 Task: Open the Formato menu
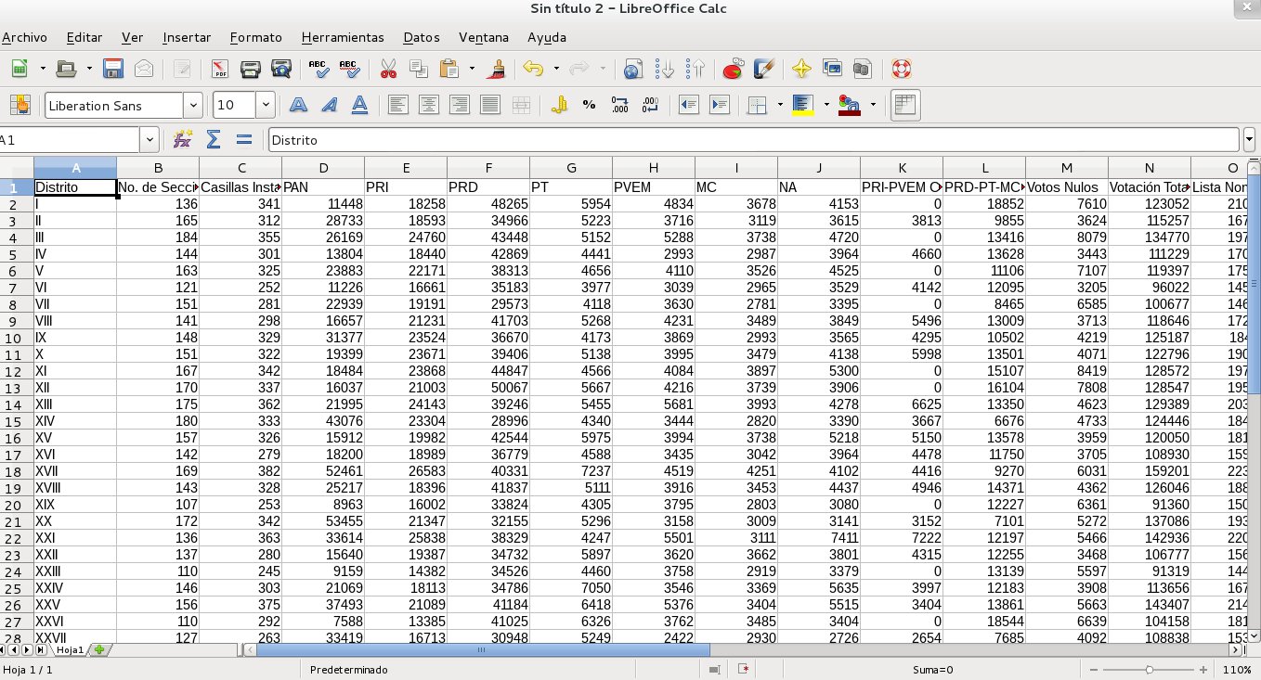click(x=255, y=37)
